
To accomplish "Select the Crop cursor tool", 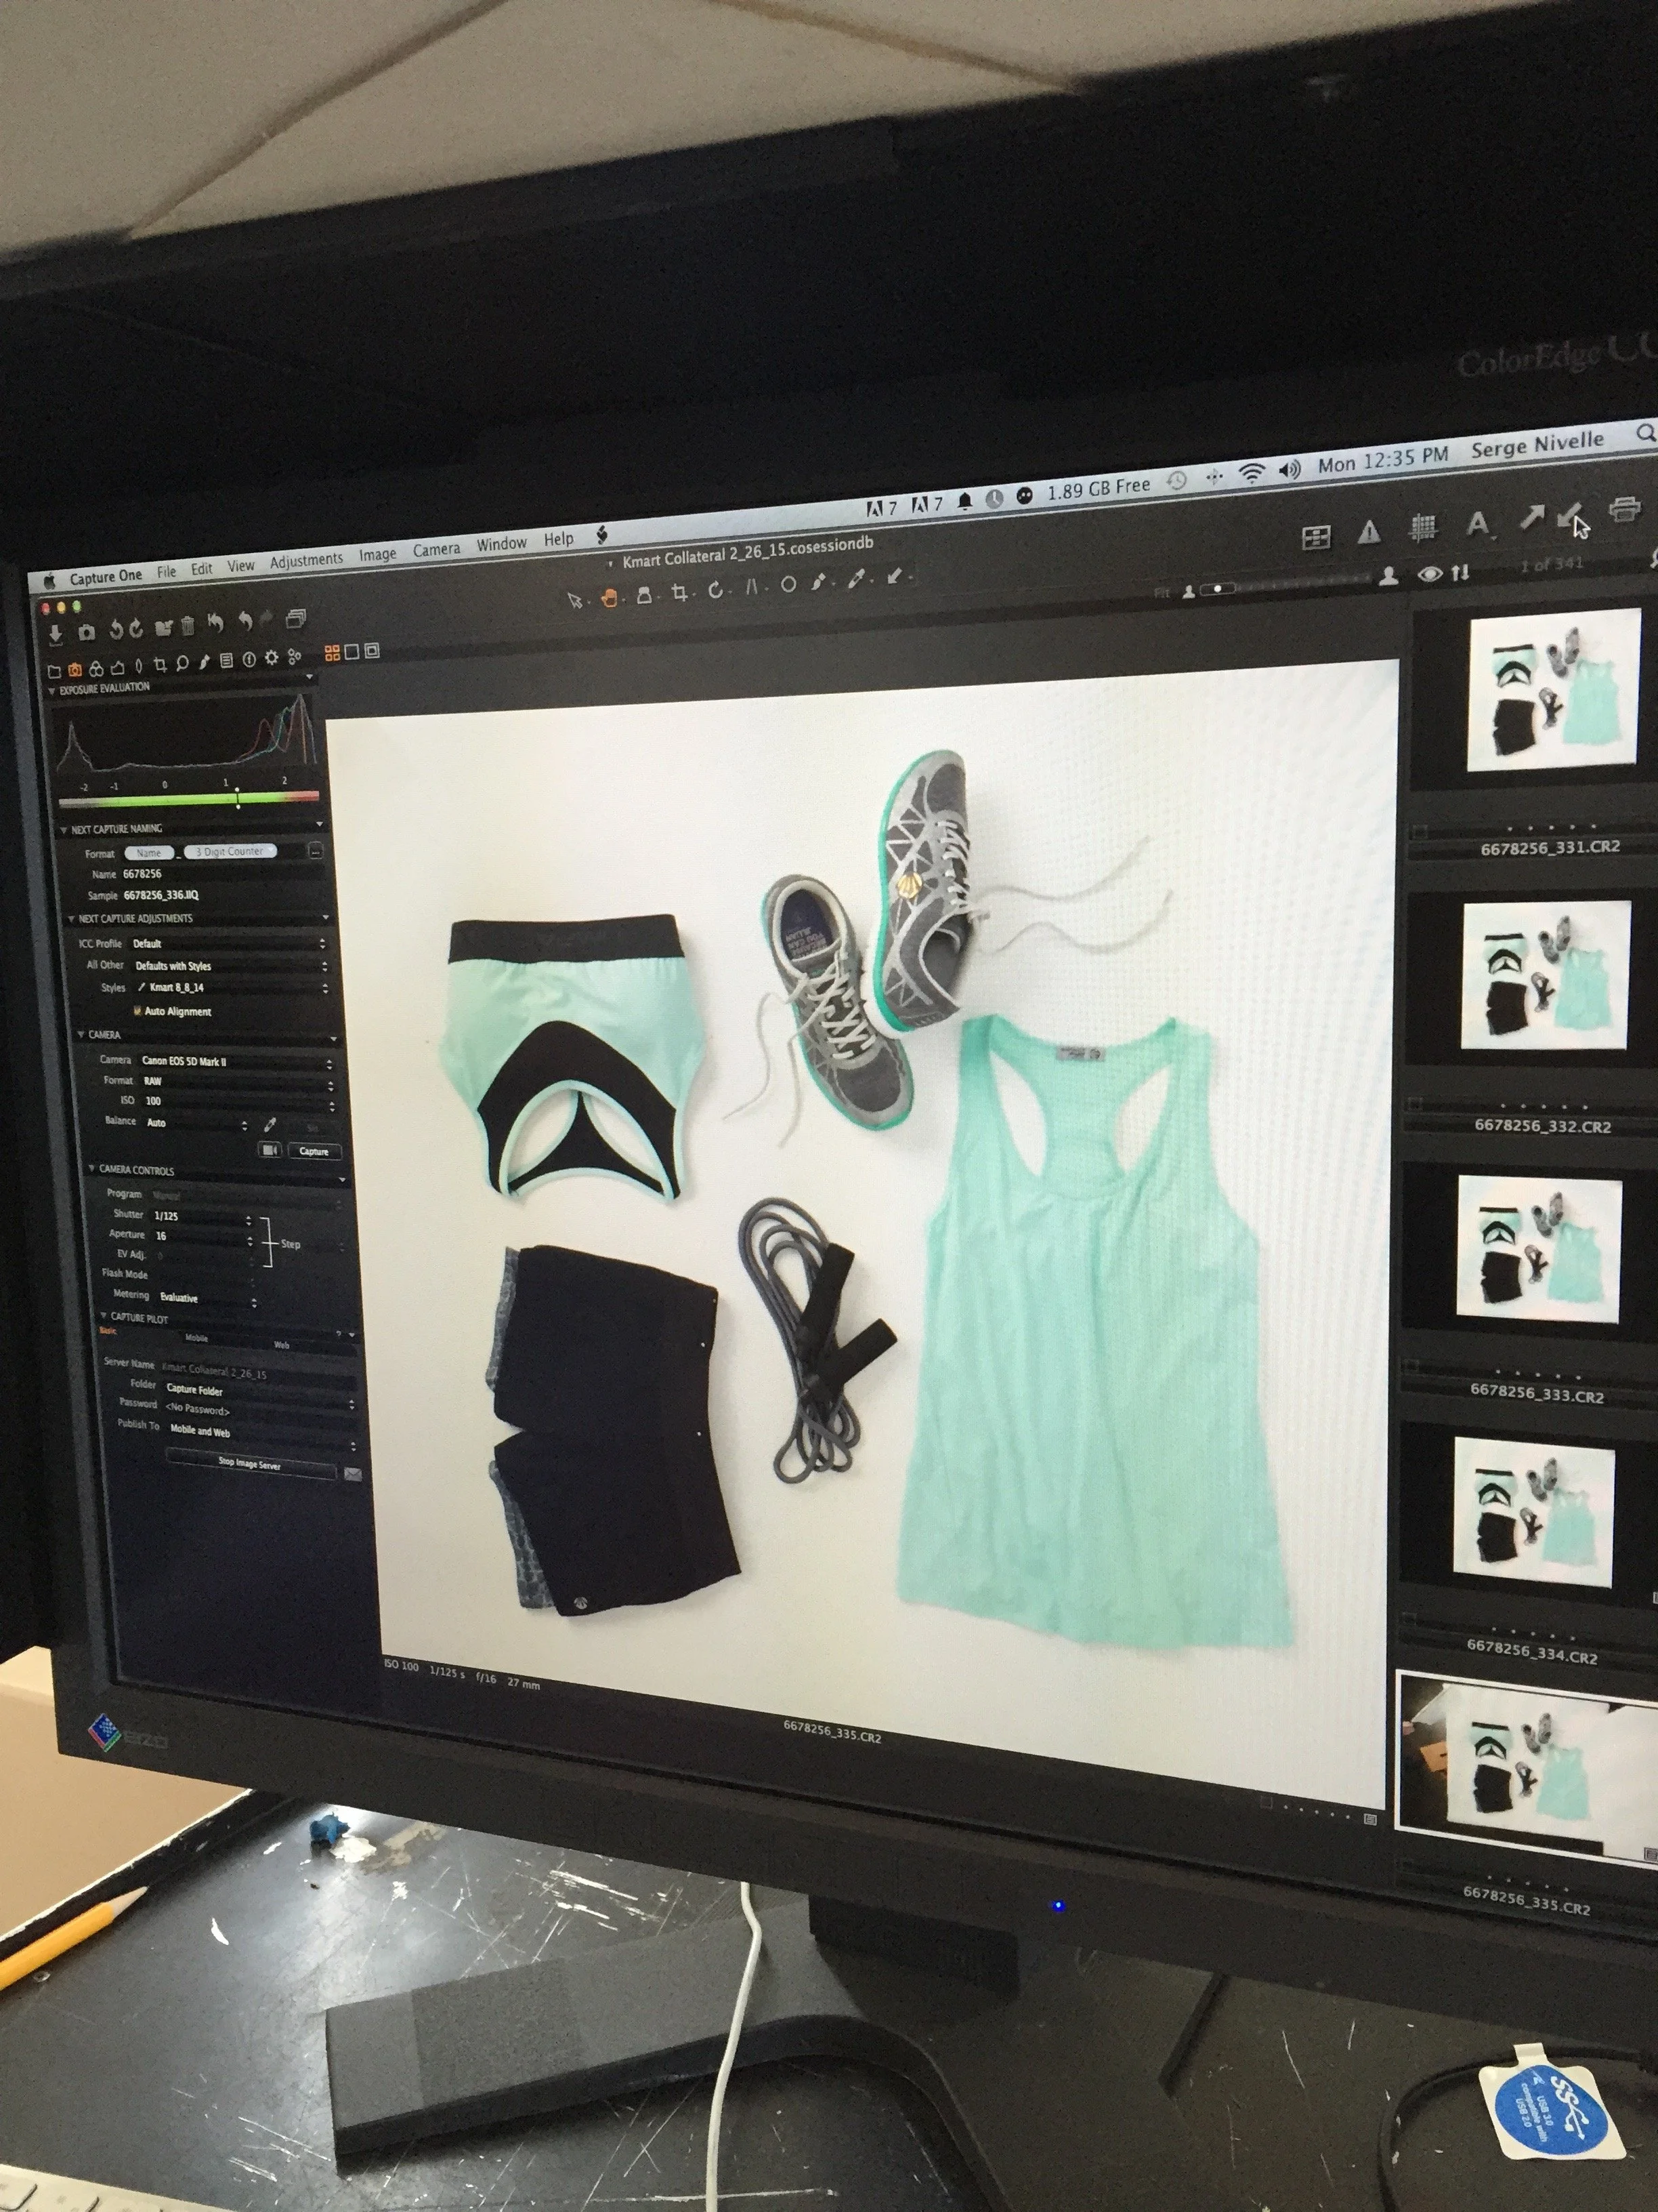I will point(681,592).
